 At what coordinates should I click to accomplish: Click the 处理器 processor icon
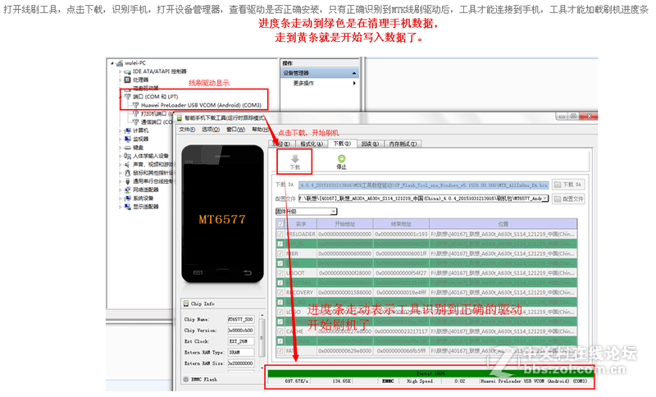(128, 80)
